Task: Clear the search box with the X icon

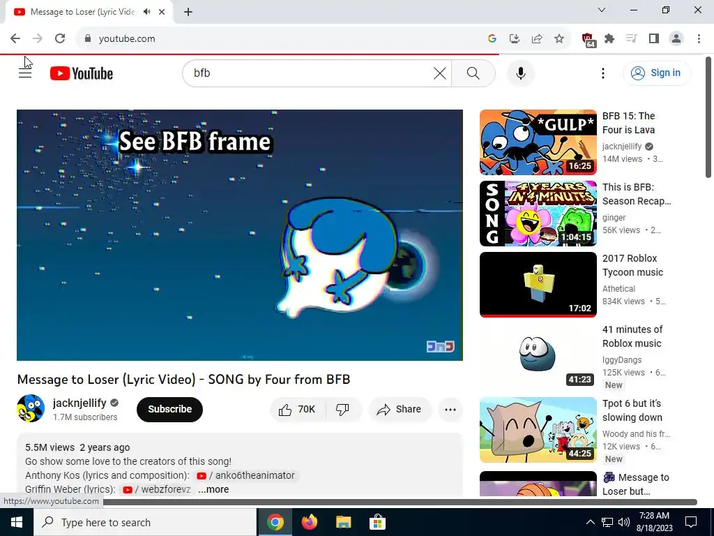Action: 439,73
